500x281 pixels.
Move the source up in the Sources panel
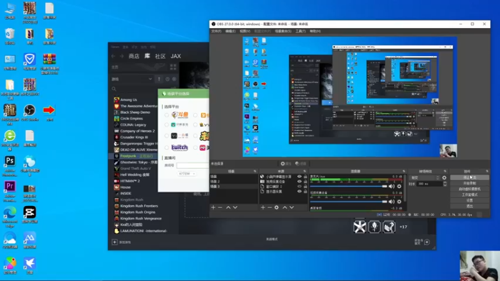[285, 207]
